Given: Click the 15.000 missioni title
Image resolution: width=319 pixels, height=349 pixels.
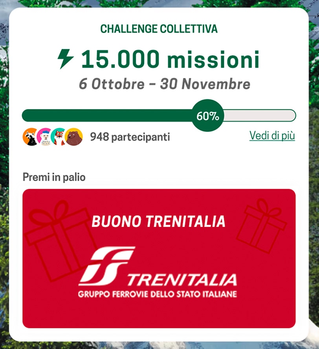Looking at the screenshot, I should [170, 59].
